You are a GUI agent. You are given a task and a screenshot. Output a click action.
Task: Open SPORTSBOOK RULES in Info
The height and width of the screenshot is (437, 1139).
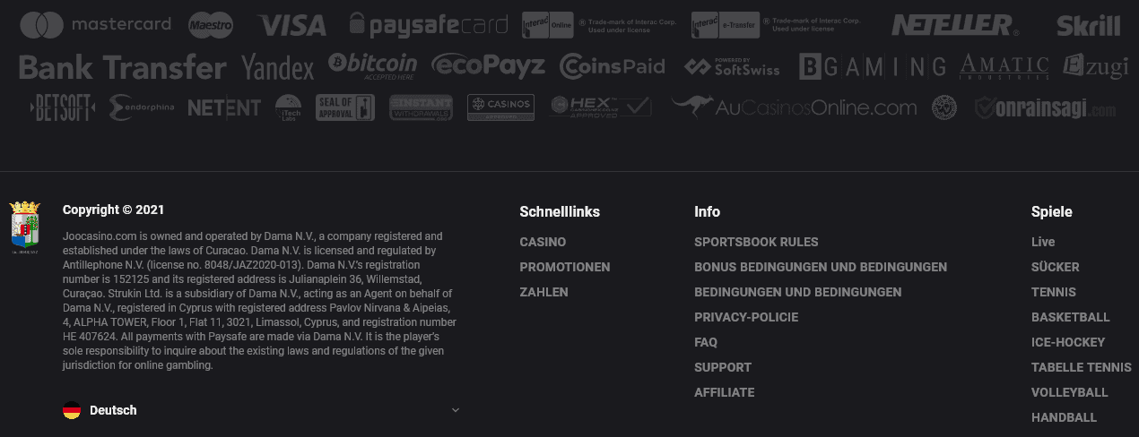click(756, 242)
